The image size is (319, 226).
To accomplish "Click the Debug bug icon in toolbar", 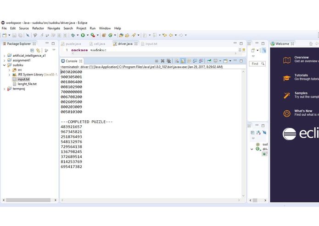I will coord(73,35).
